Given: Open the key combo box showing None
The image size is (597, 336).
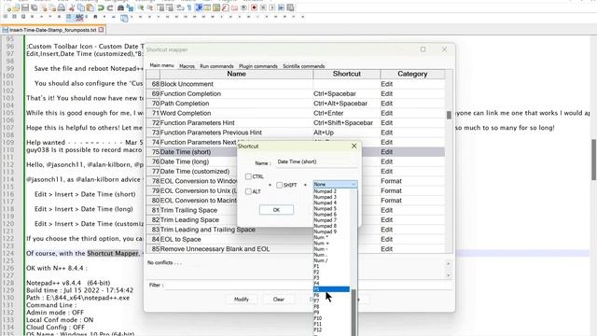Looking at the screenshot, I should 335,185.
